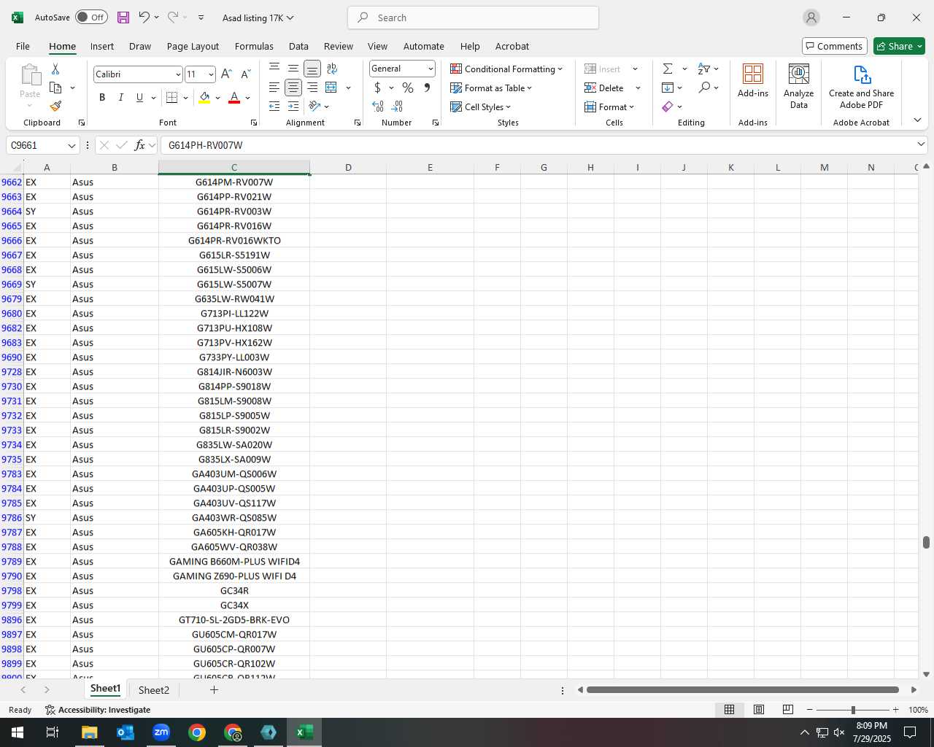Toggle Underline formatting
This screenshot has width=934, height=747.
point(139,97)
